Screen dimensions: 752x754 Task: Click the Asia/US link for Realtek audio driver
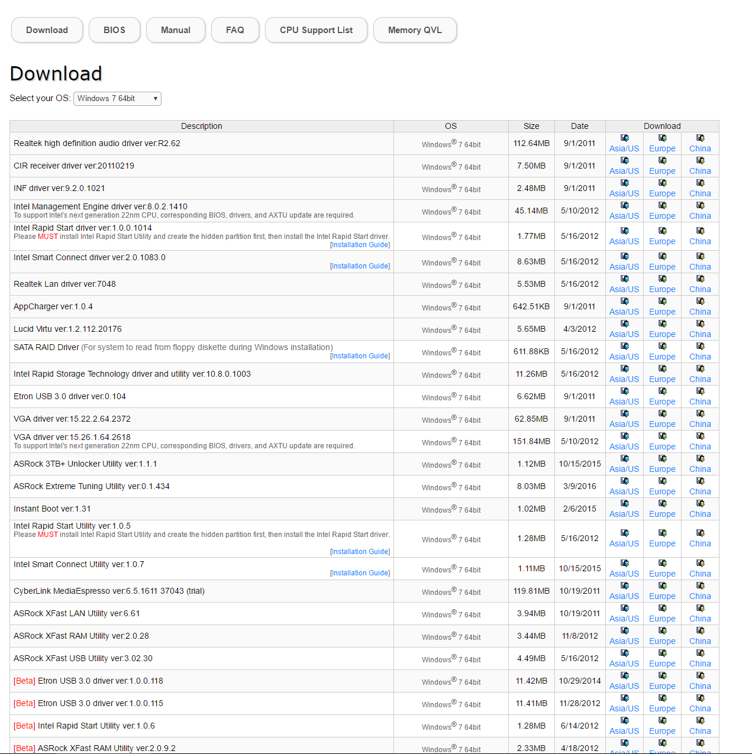(x=624, y=148)
